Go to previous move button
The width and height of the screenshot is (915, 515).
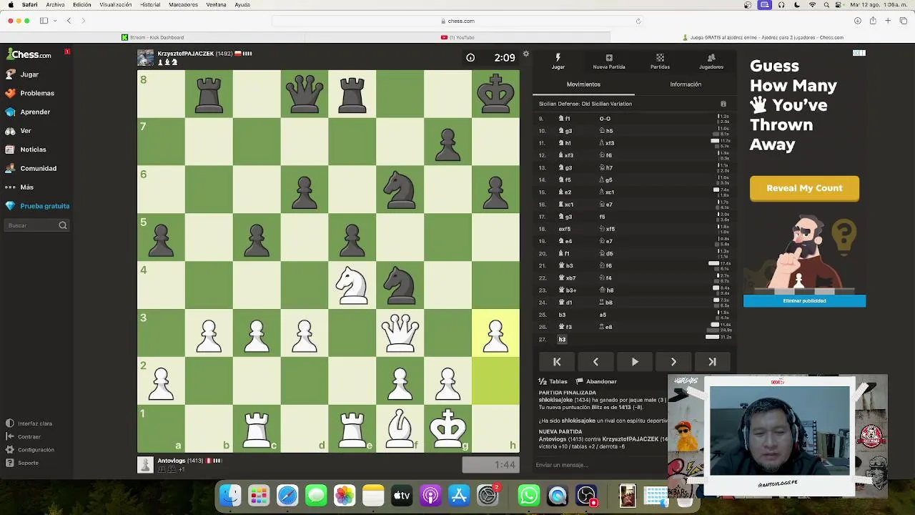pos(595,362)
